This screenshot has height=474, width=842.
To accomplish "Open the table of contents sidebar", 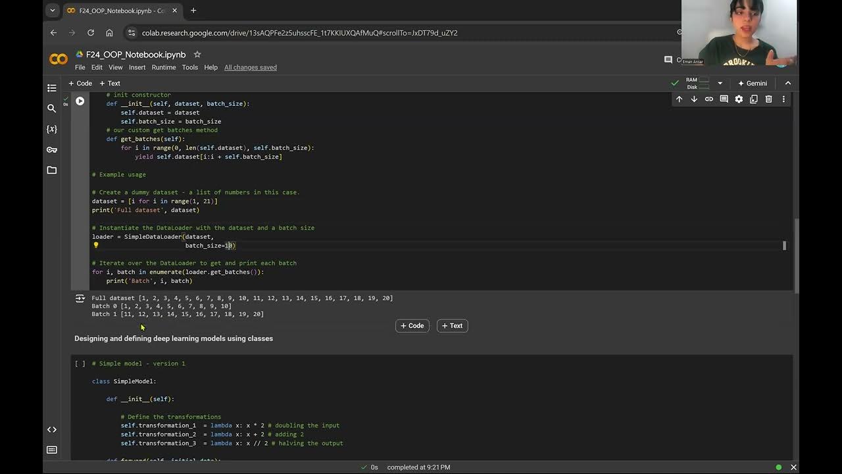I will point(52,88).
